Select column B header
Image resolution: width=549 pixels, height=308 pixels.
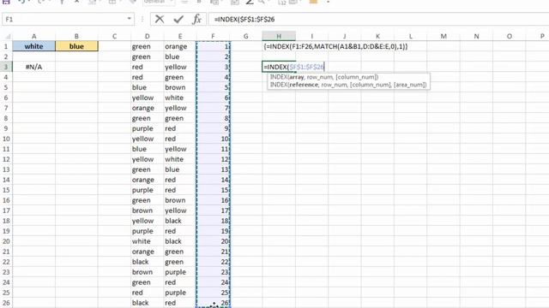(76, 36)
